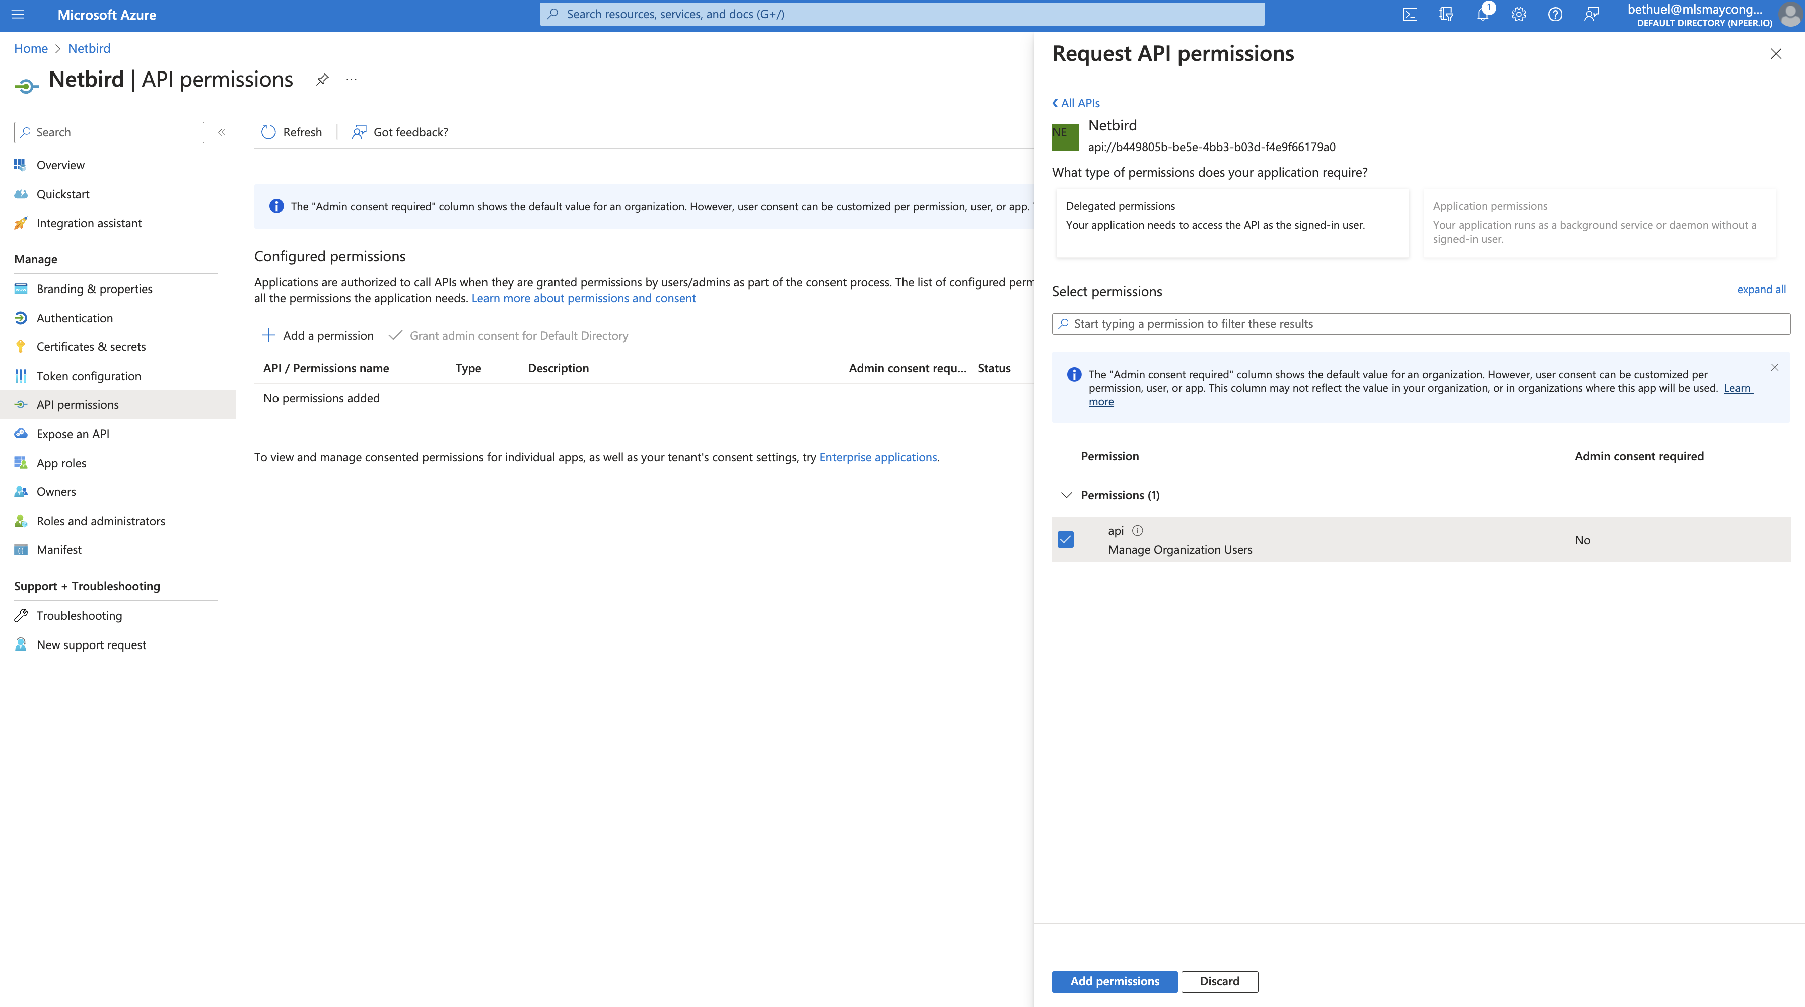Open the portal settings gear
Image resolution: width=1805 pixels, height=1007 pixels.
[x=1518, y=14]
